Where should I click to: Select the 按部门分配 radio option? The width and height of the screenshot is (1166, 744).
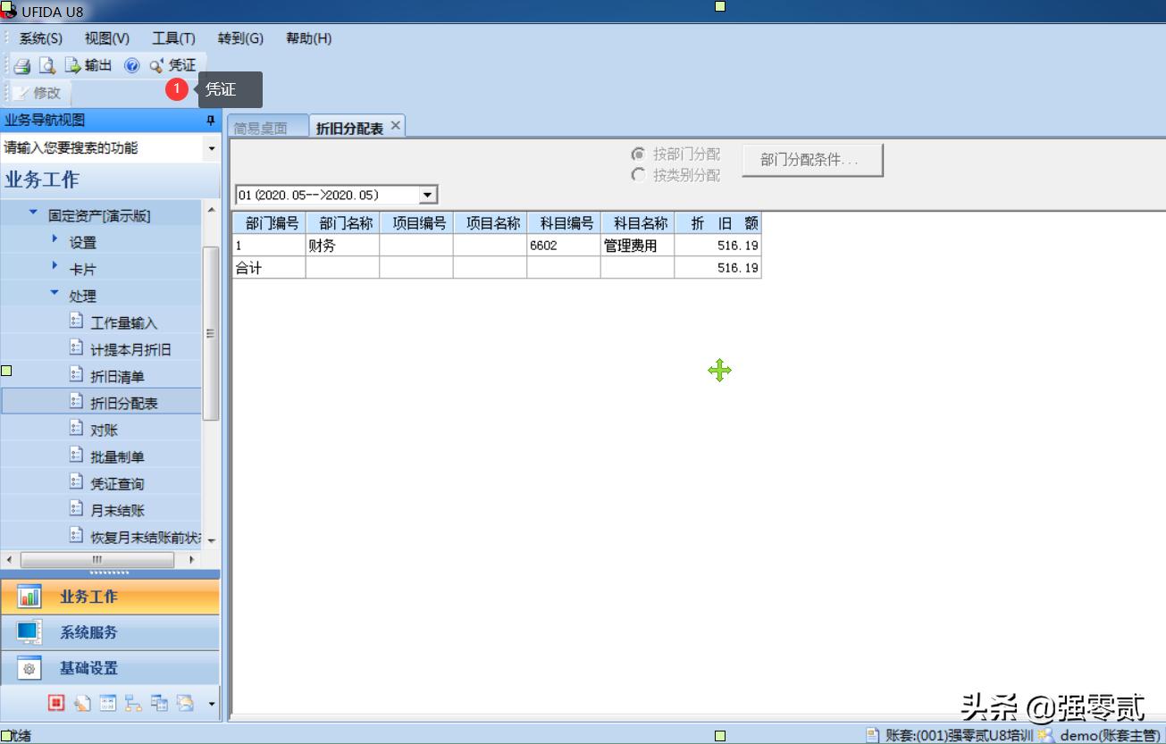point(640,154)
